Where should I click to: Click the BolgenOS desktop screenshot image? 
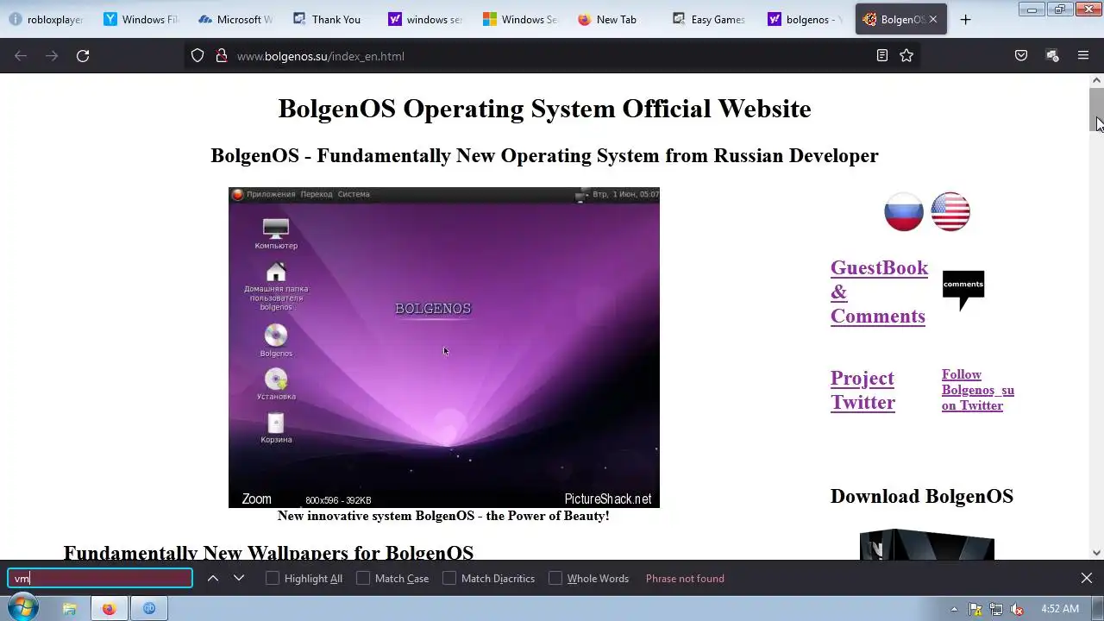tap(444, 348)
